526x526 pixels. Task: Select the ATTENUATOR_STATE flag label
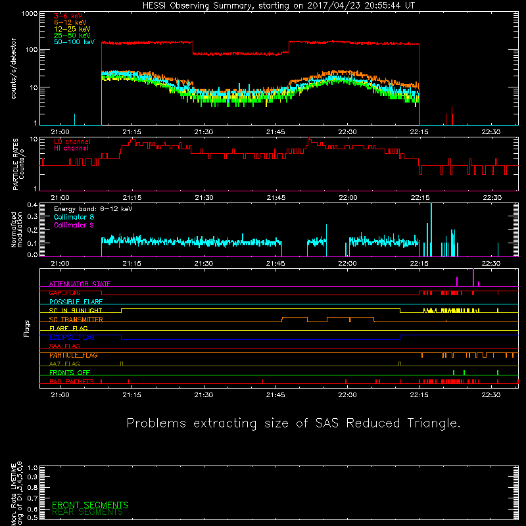click(80, 284)
